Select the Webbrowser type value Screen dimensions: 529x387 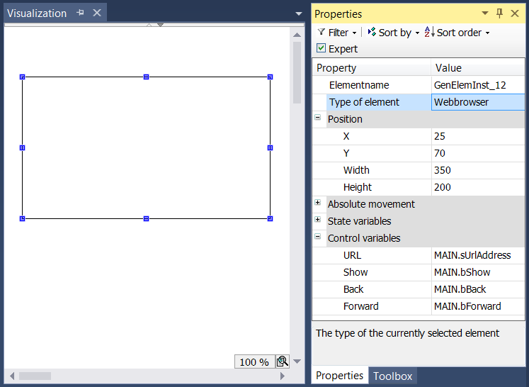(x=478, y=102)
